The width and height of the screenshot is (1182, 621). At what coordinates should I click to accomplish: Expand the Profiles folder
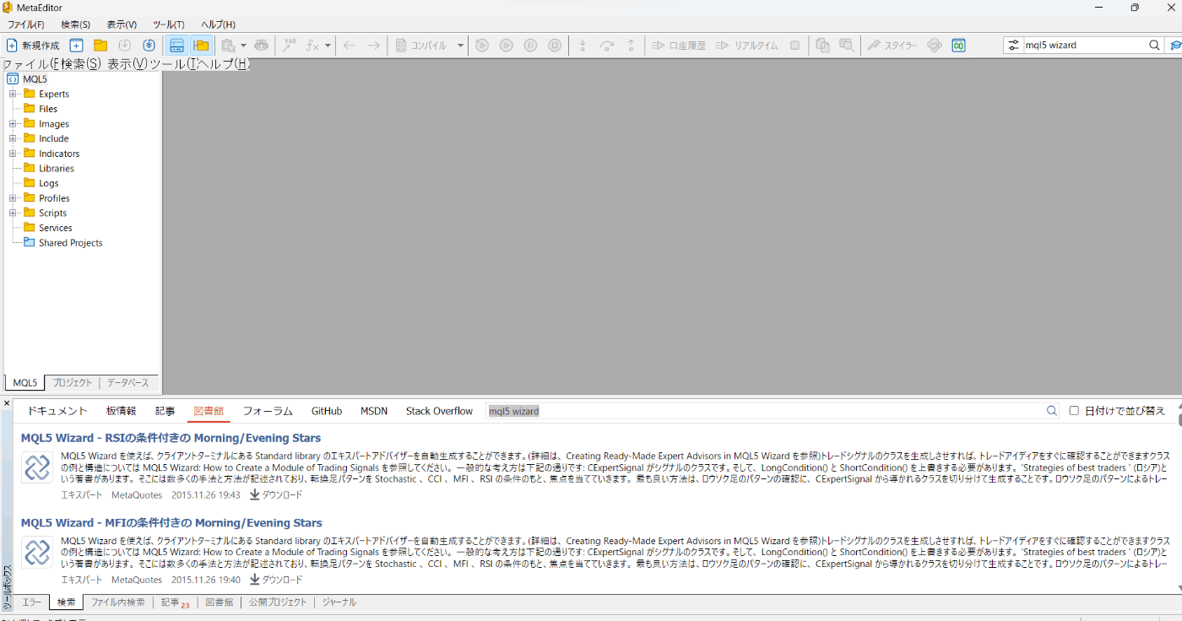coord(13,198)
